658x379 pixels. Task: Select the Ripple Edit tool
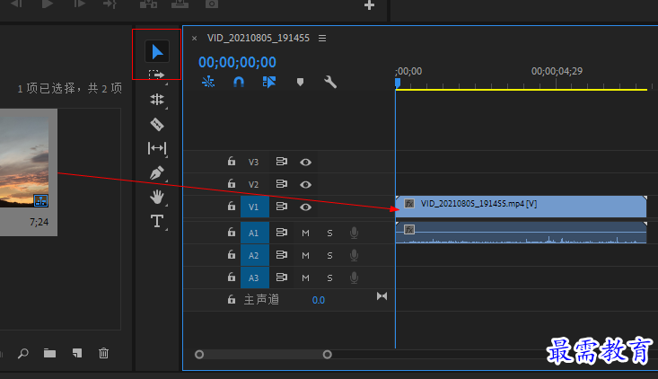pyautogui.click(x=157, y=100)
